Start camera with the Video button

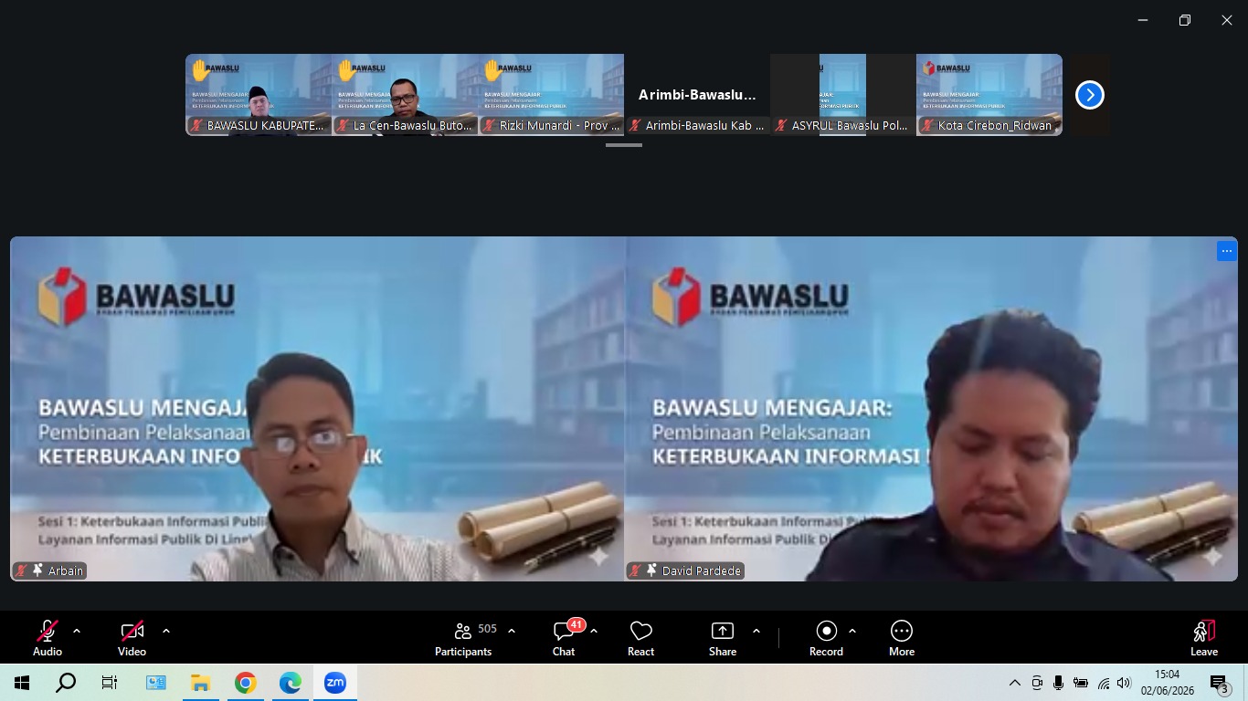point(132,638)
